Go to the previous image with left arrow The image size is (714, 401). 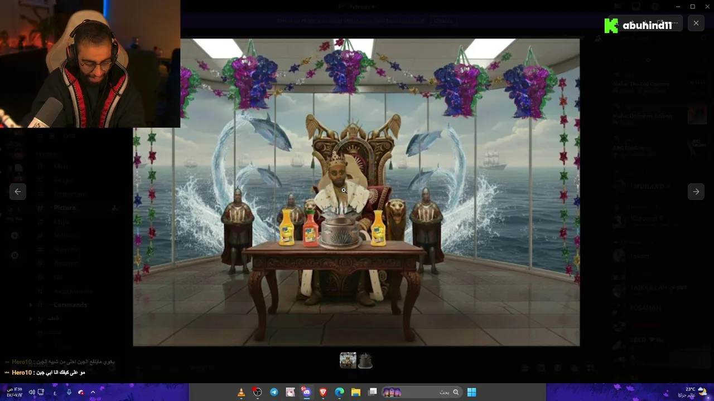click(x=18, y=192)
